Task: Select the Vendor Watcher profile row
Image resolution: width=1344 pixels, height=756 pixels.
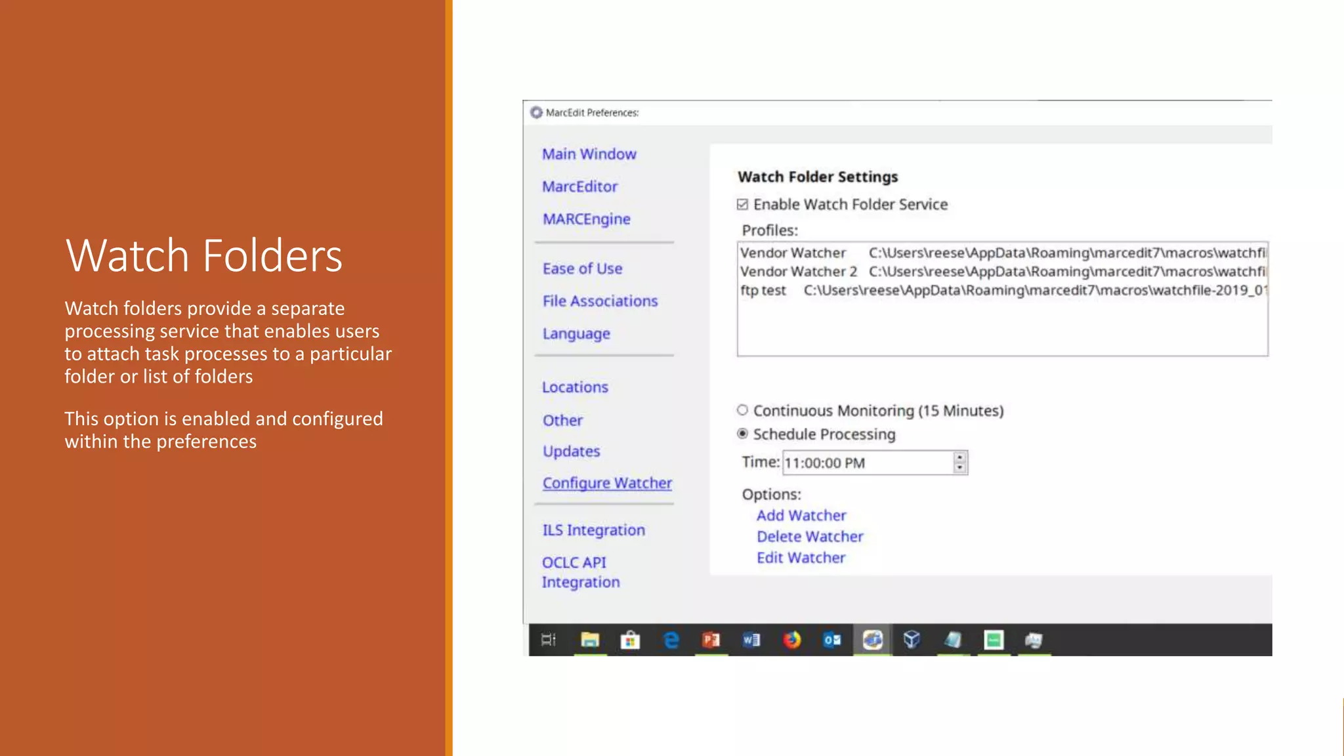Action: point(1002,253)
